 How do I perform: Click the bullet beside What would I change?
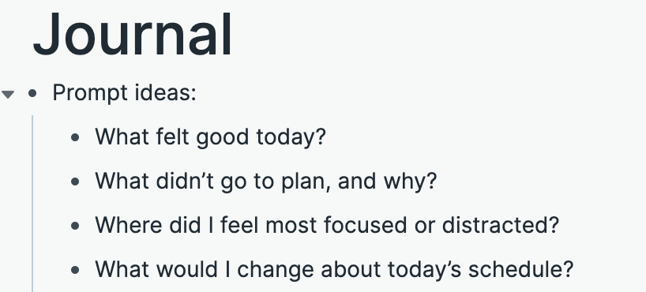(75, 270)
